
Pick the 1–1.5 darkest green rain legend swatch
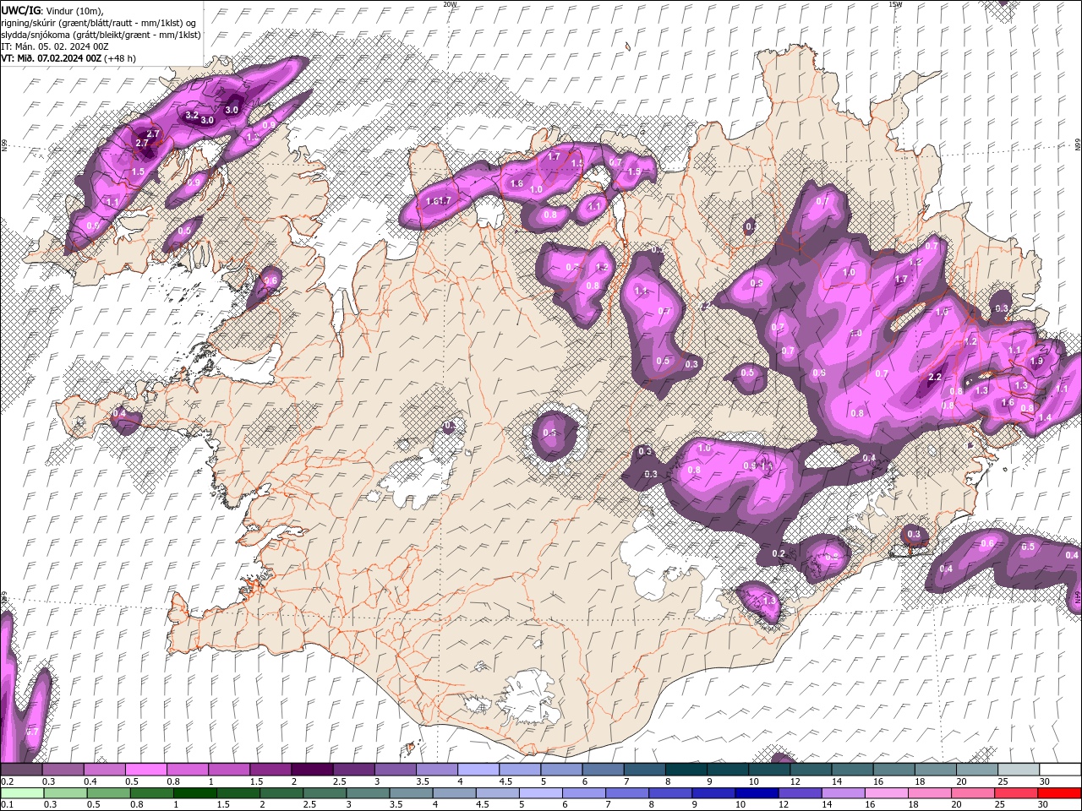point(194,793)
